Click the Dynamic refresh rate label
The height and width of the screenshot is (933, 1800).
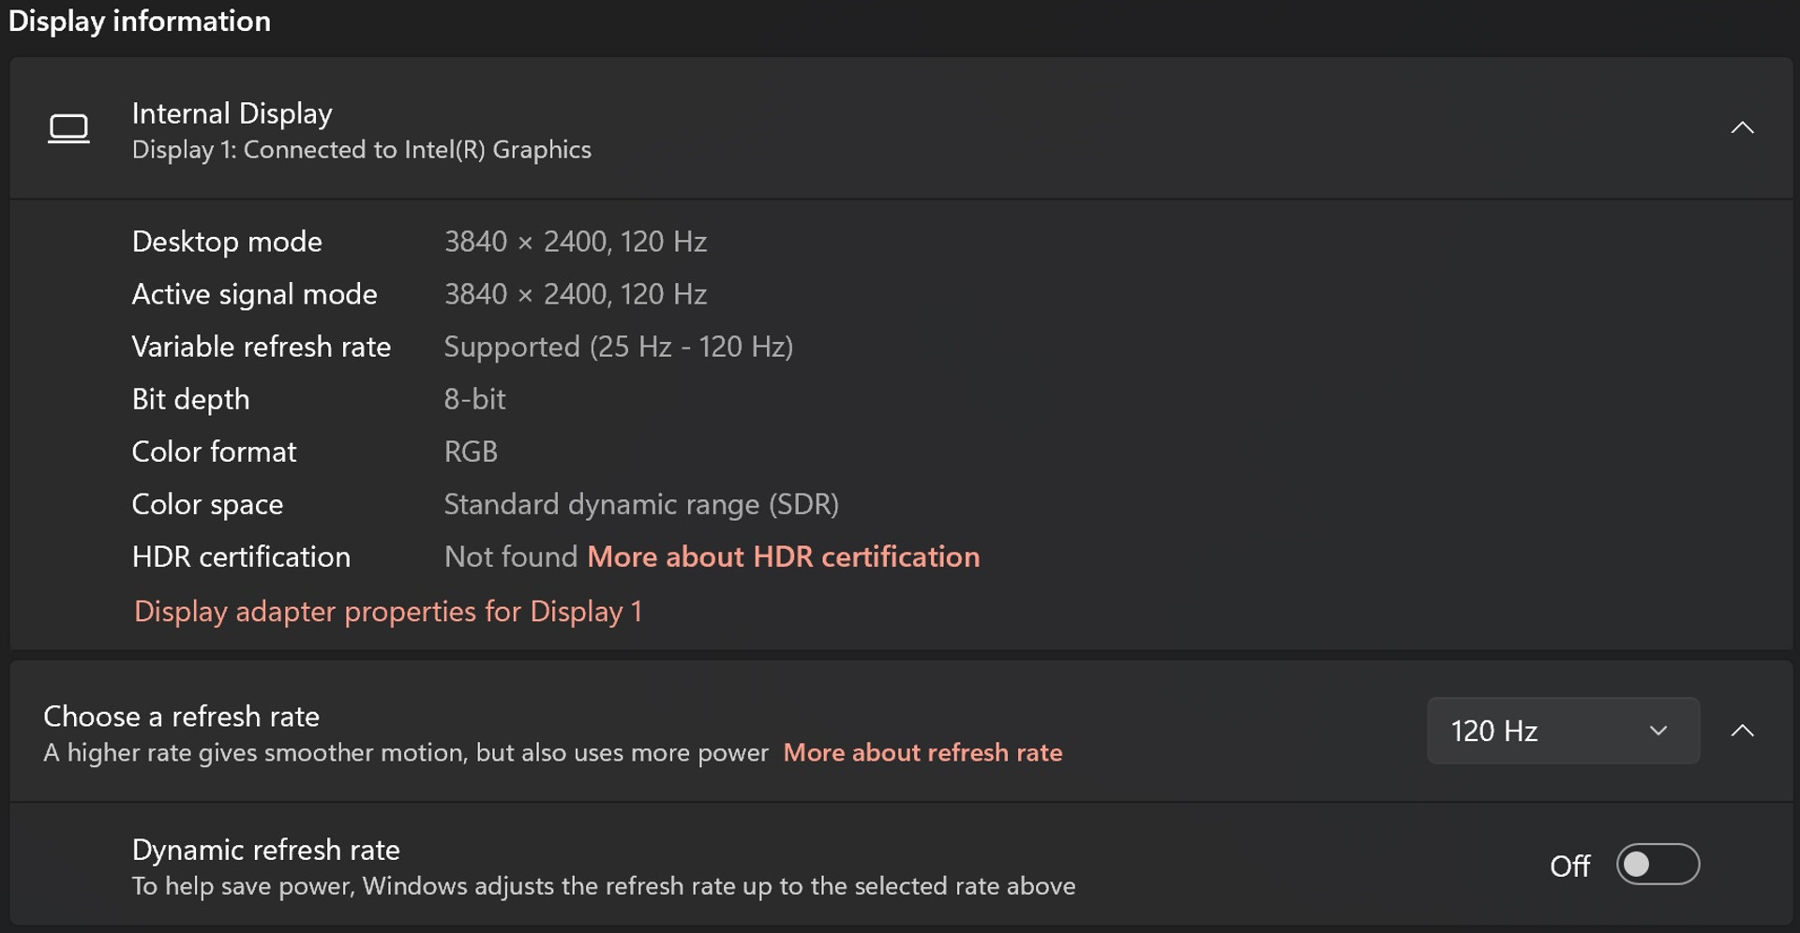pos(265,850)
